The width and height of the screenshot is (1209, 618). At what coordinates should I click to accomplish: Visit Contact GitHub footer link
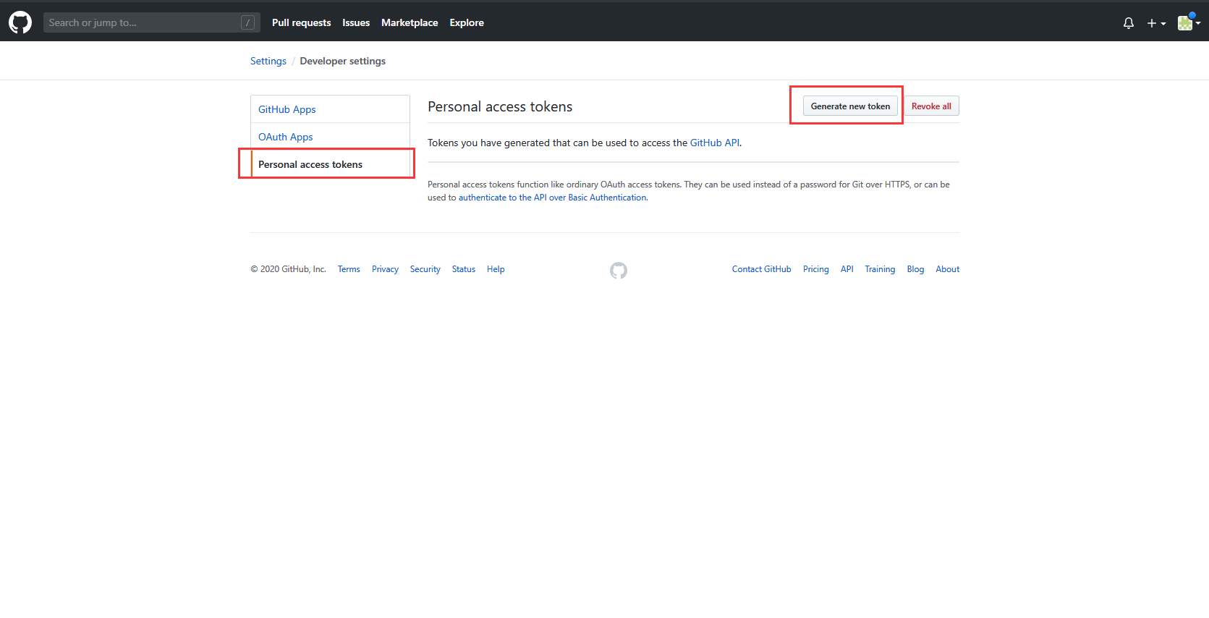click(761, 269)
